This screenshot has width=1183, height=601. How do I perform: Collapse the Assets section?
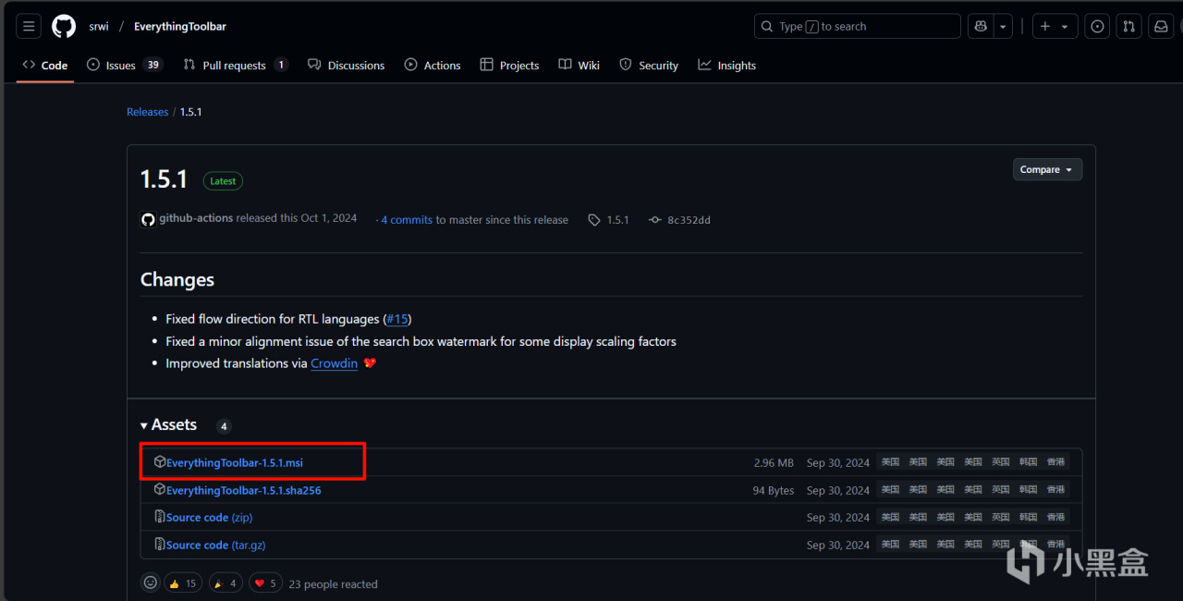[169, 425]
